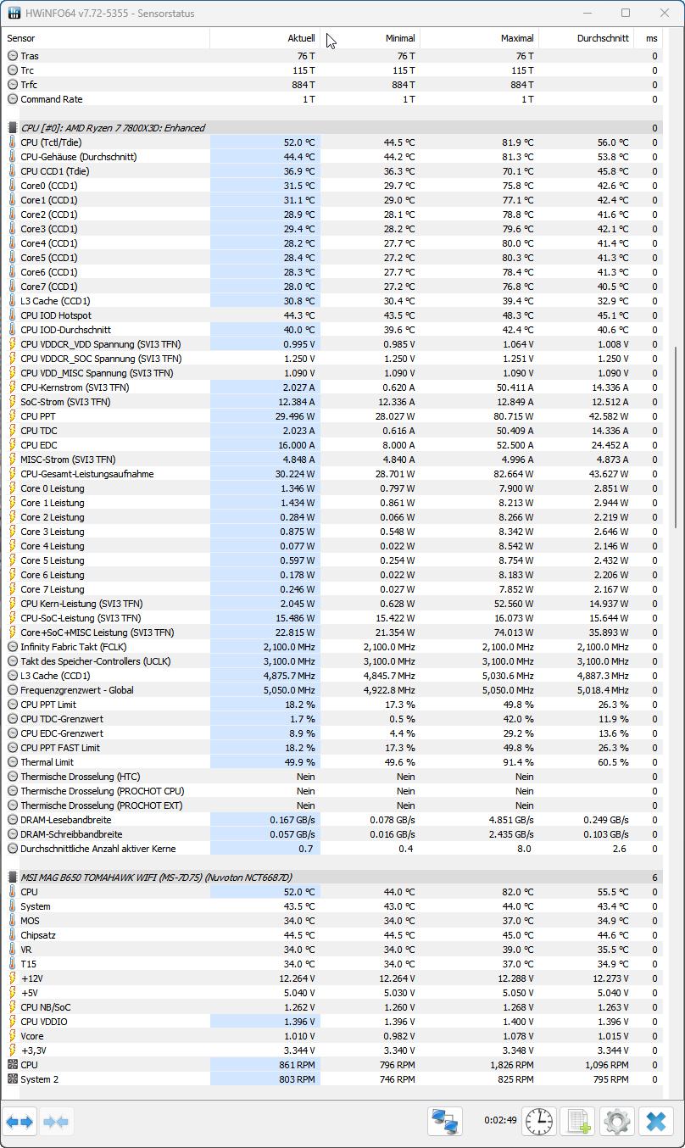Click the HWiNFO64 title bar app icon
This screenshot has width=685, height=1148.
click(x=14, y=14)
